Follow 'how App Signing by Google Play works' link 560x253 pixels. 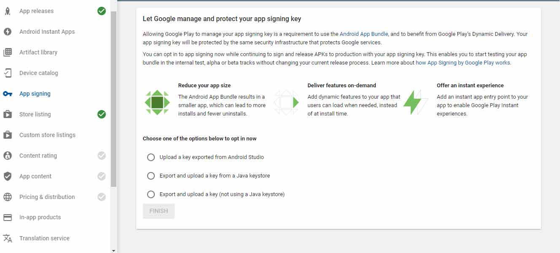463,63
